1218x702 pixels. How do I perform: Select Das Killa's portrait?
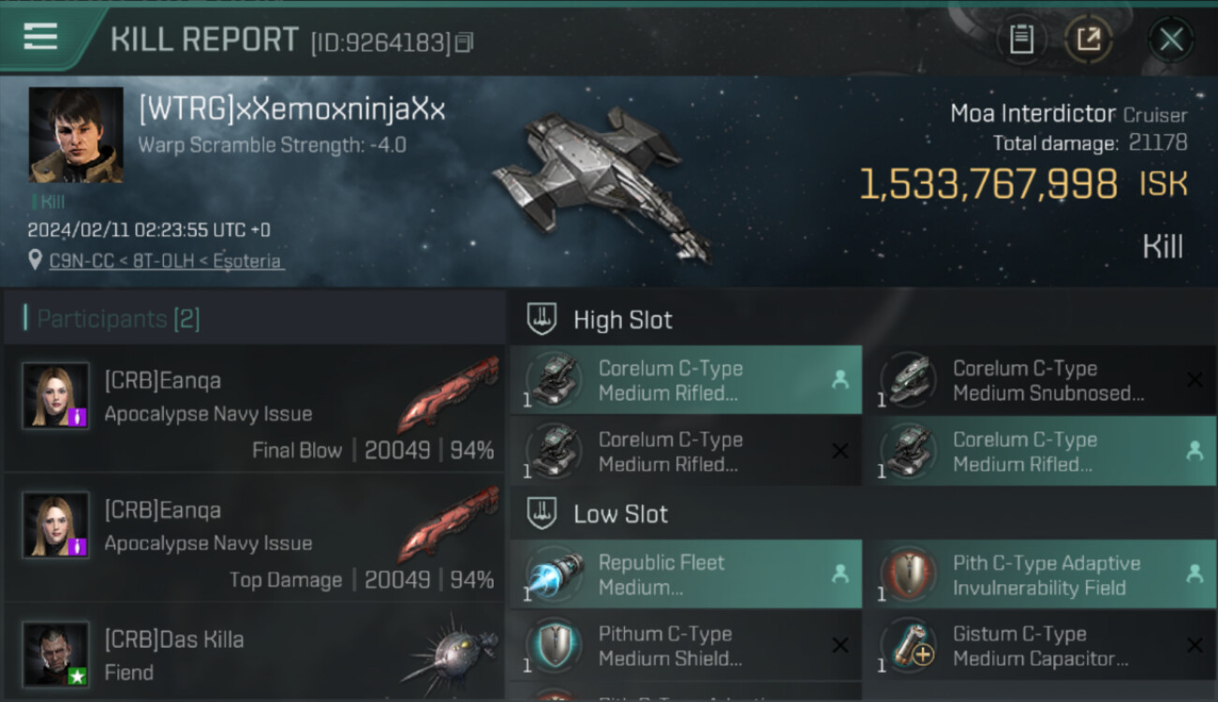click(56, 653)
